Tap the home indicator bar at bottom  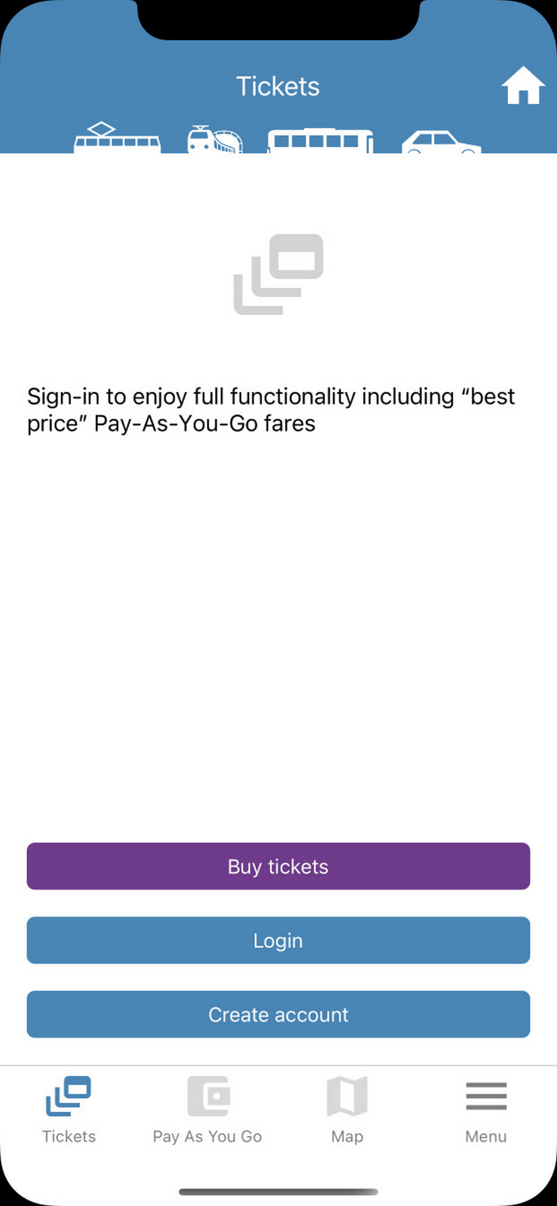pos(278,1192)
